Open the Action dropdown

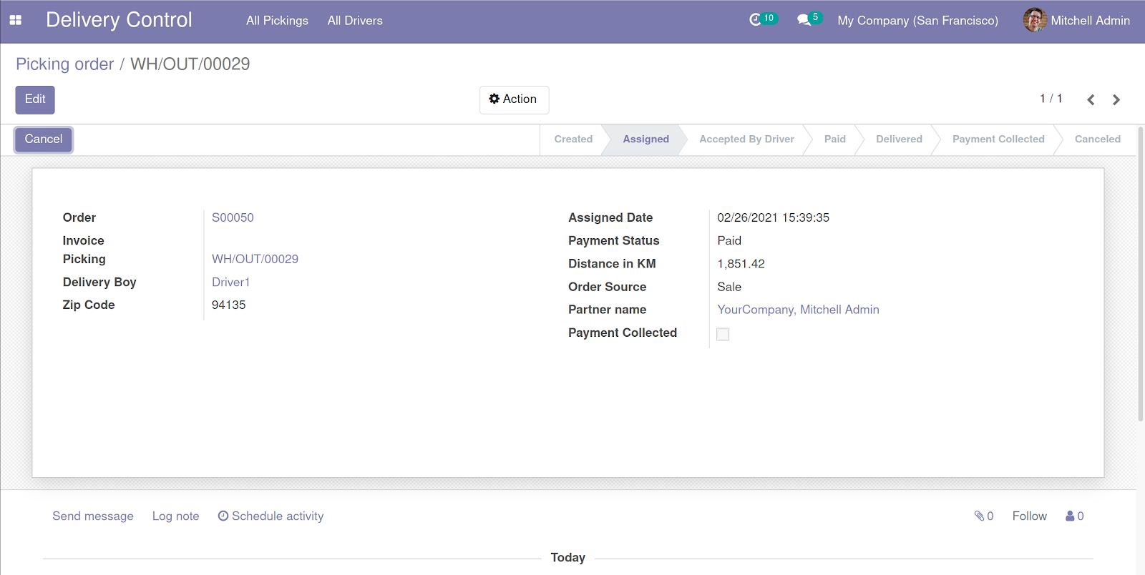click(514, 99)
